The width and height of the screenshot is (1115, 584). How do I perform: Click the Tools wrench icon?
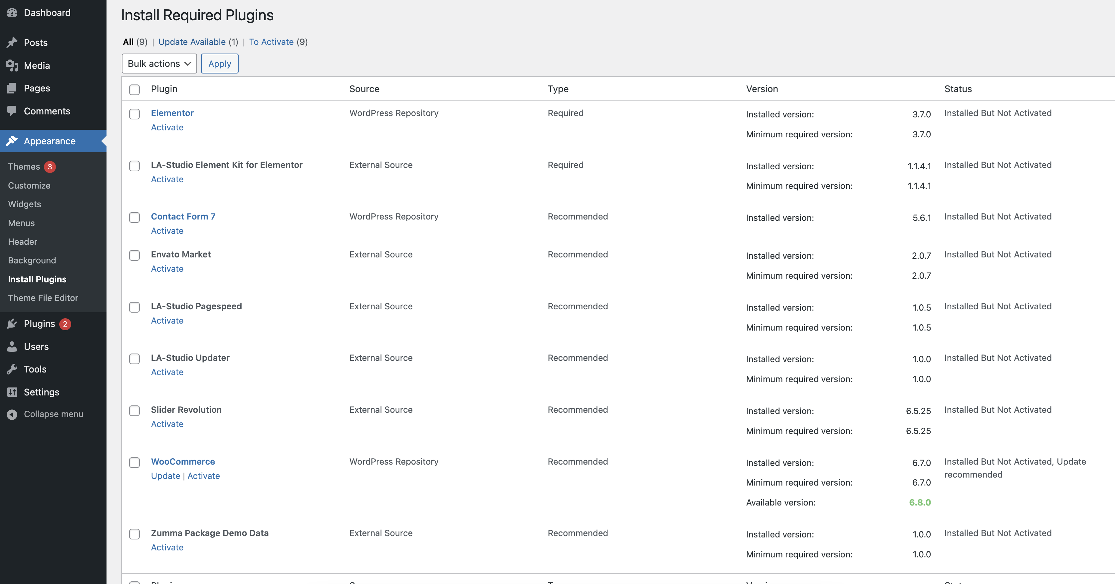pyautogui.click(x=12, y=369)
